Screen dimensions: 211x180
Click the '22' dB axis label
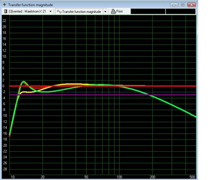point(4,21)
